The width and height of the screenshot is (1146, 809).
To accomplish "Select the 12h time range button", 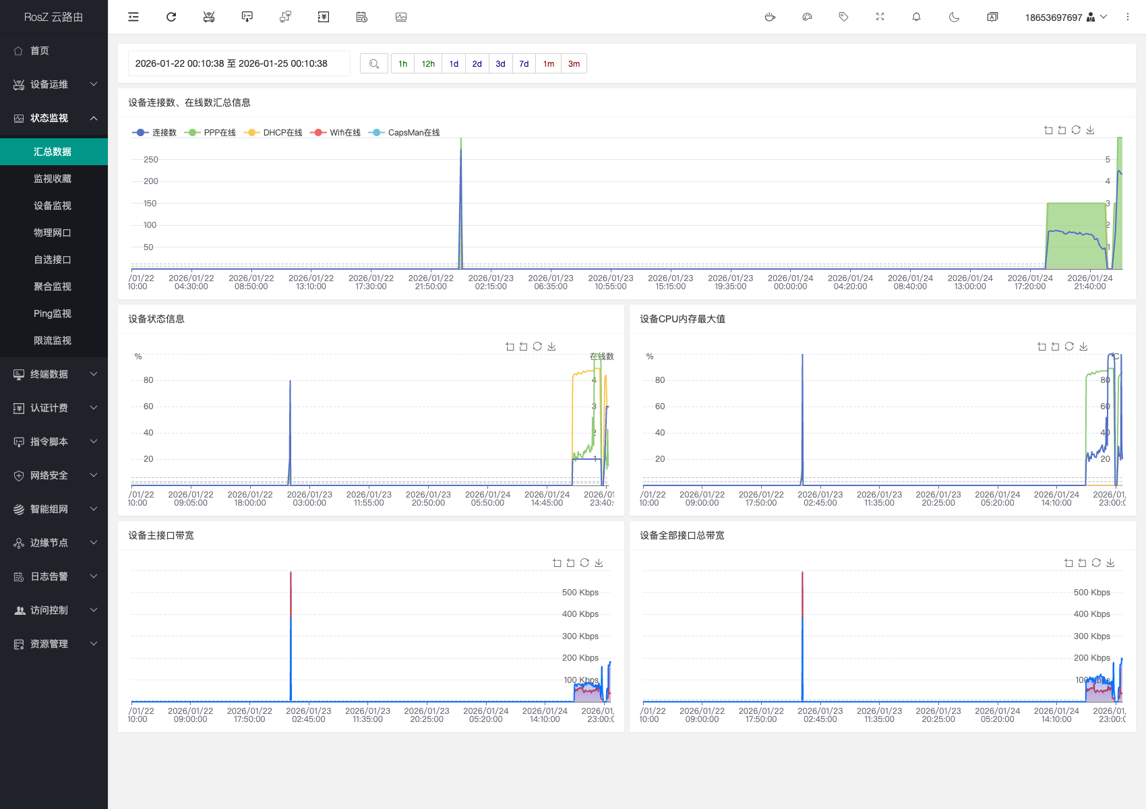I will click(428, 64).
